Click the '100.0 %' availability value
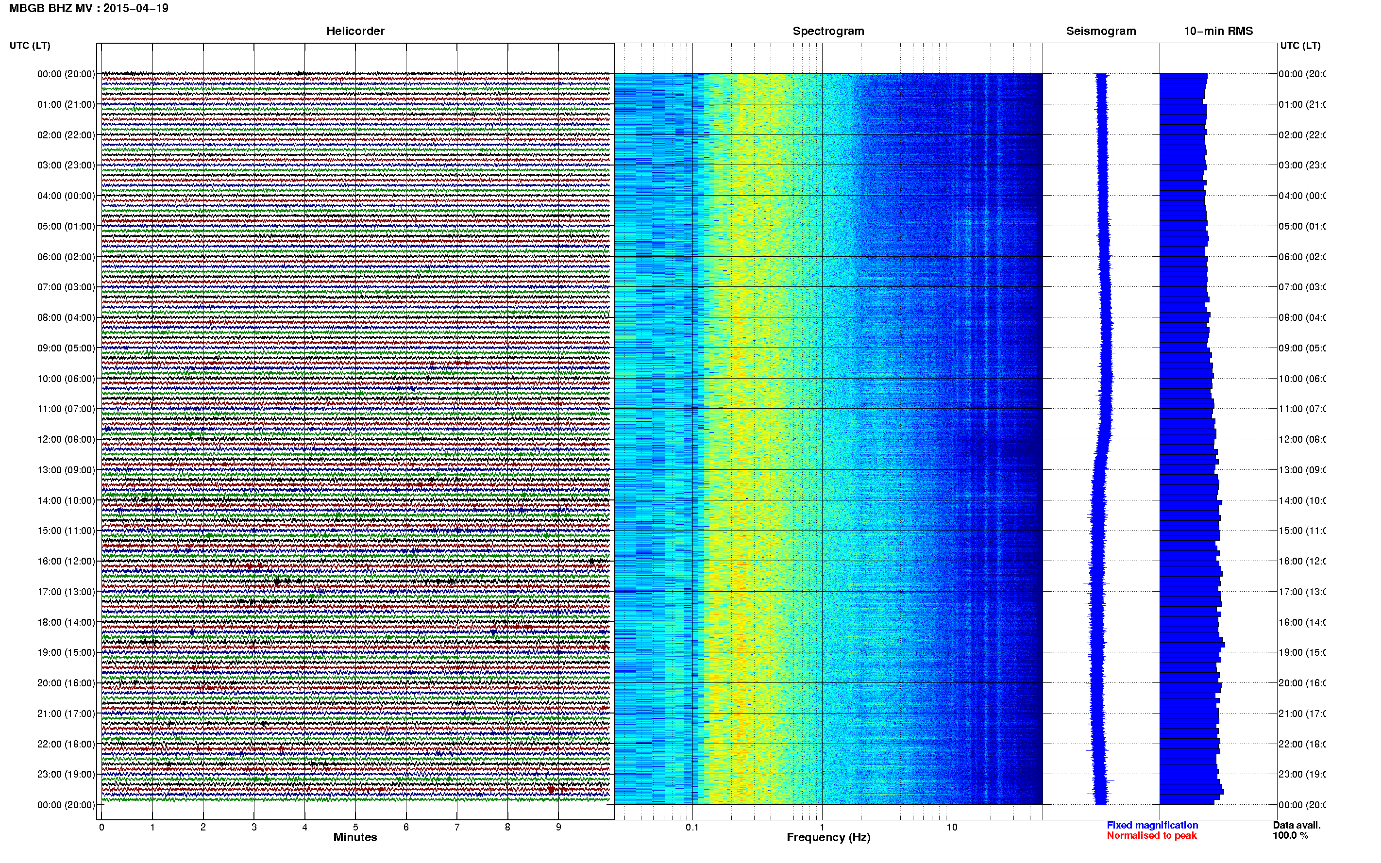1381x863 pixels. tap(1290, 836)
